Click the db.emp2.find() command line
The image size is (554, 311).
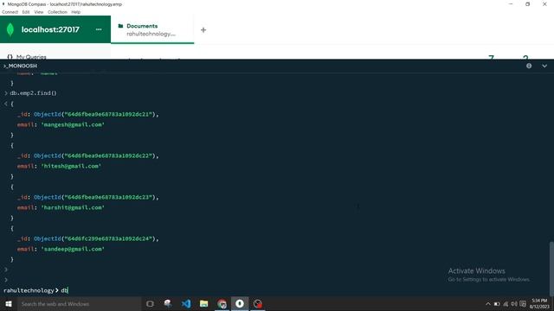click(x=33, y=93)
